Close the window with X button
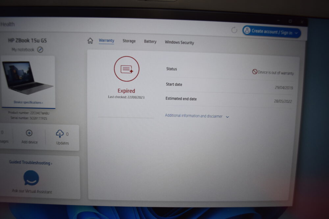This screenshot has width=329, height=219. point(302,22)
